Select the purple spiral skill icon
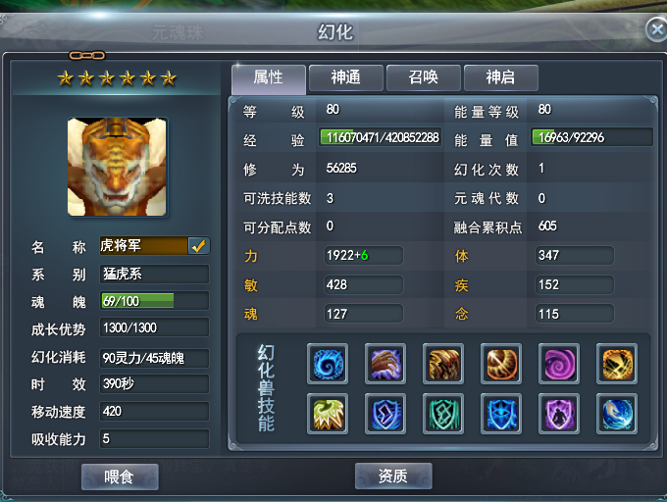Image resolution: width=667 pixels, height=502 pixels. 558,364
